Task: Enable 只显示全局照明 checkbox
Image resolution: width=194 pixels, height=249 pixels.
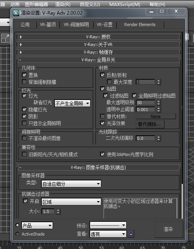Action: click(24, 123)
